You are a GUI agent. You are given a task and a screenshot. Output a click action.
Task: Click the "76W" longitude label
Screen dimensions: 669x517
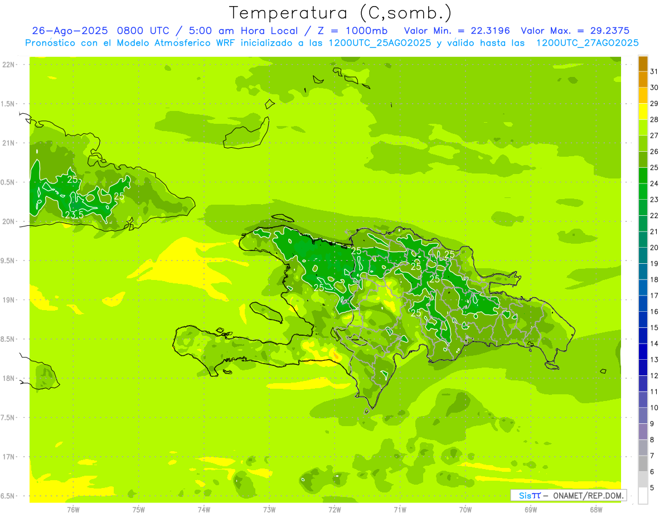coord(73,510)
